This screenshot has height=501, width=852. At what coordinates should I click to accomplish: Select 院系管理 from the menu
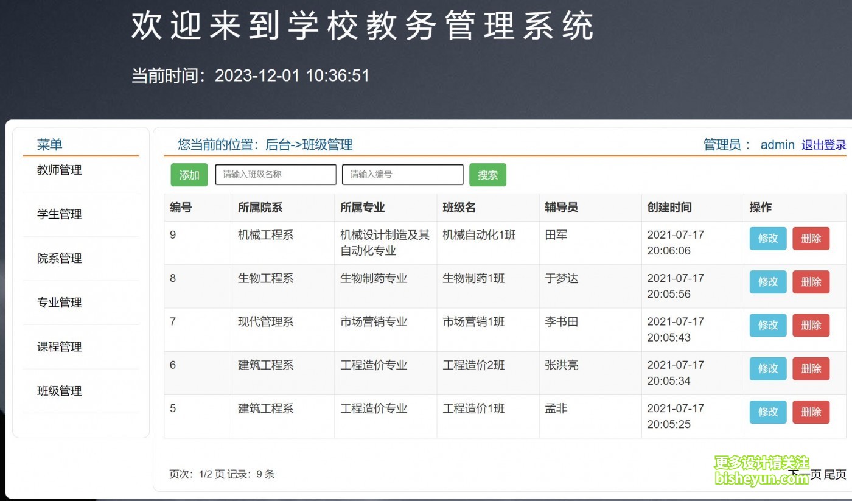click(x=59, y=259)
